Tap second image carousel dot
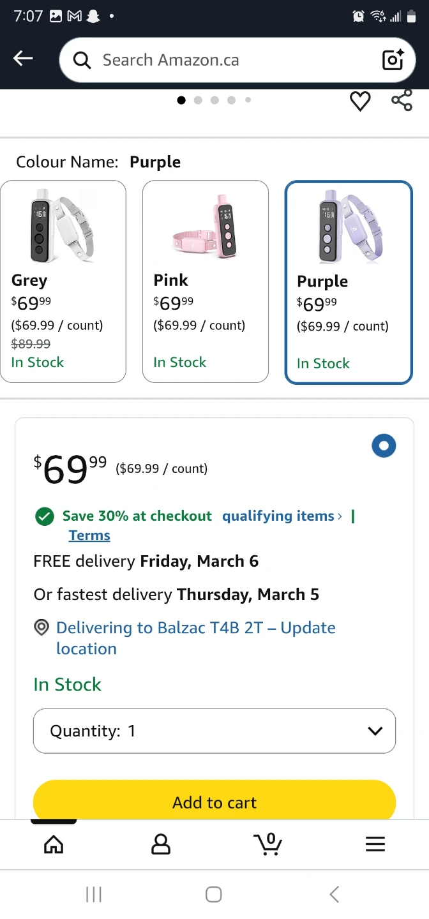The width and height of the screenshot is (429, 919). (198, 100)
